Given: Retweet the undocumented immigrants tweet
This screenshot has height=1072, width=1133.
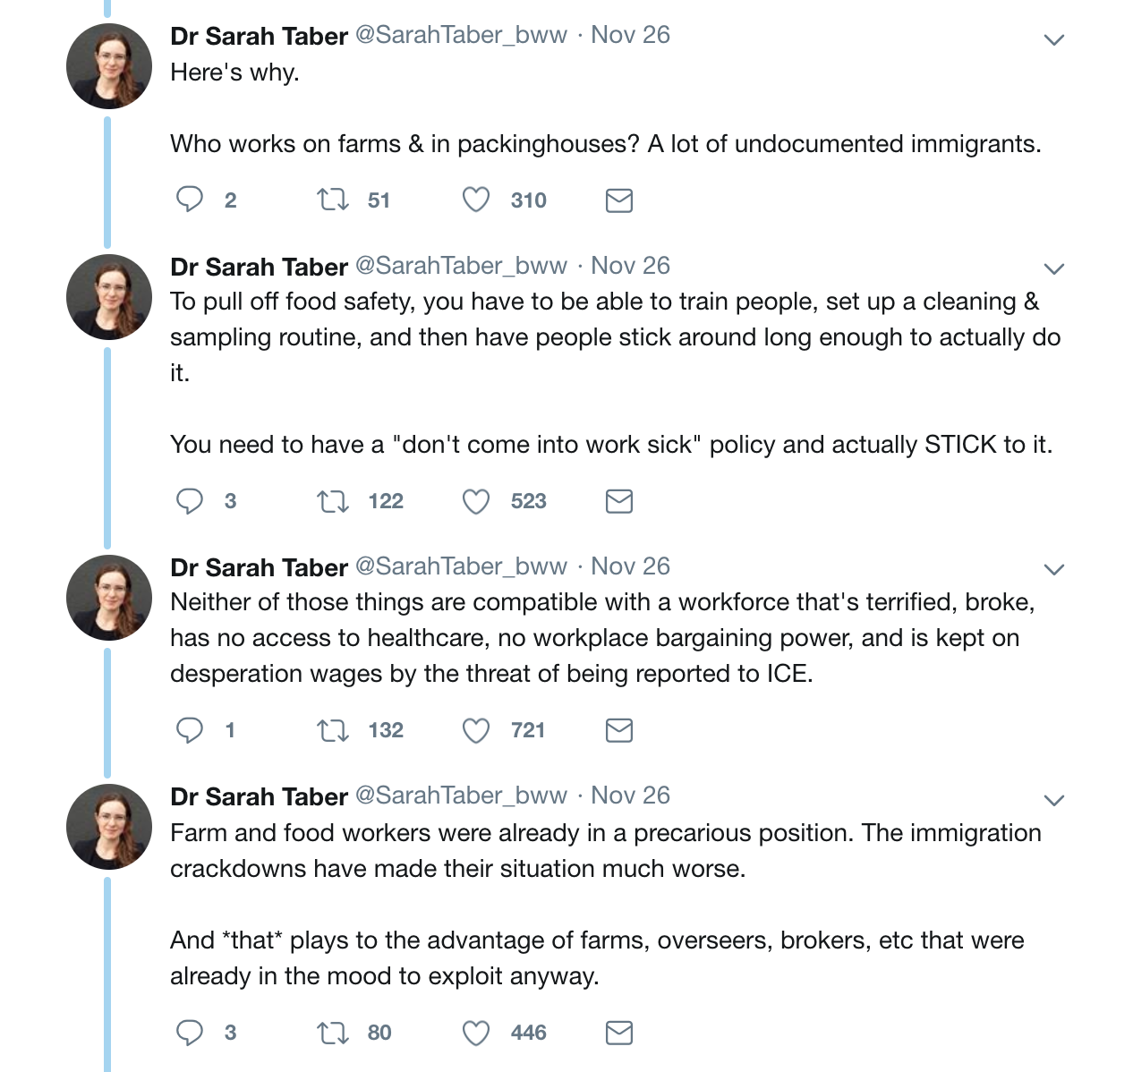Looking at the screenshot, I should tap(333, 199).
